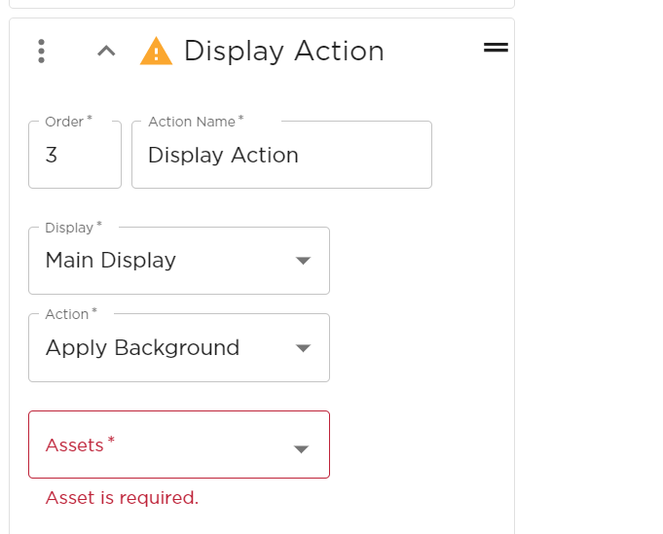Click the Display Action header title
The image size is (663, 534).
(x=283, y=52)
